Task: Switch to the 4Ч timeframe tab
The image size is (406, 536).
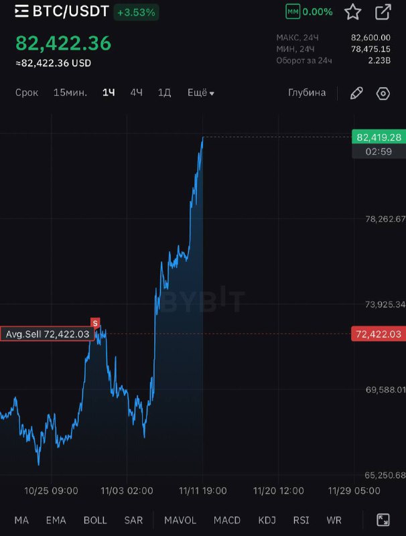Action: [x=136, y=93]
